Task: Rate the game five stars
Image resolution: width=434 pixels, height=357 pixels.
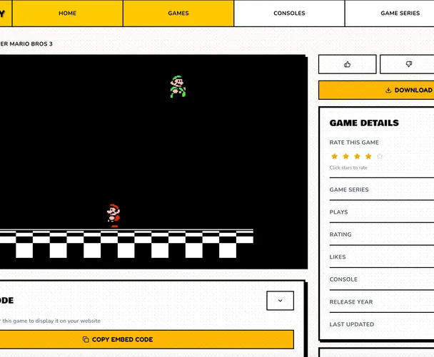Action: [x=380, y=156]
